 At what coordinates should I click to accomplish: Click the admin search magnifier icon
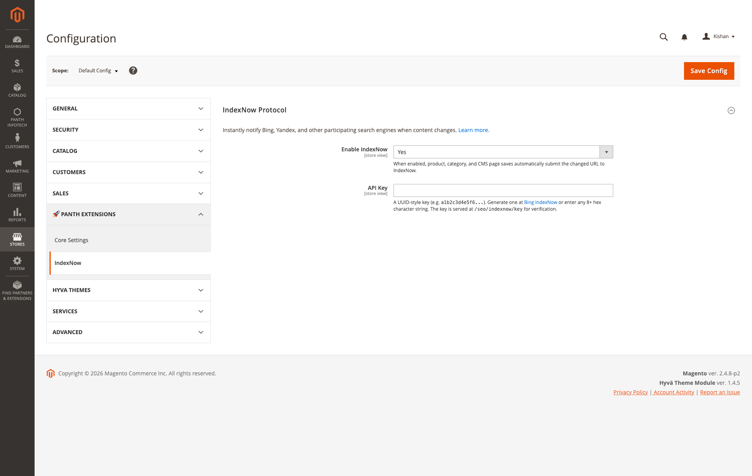(663, 37)
